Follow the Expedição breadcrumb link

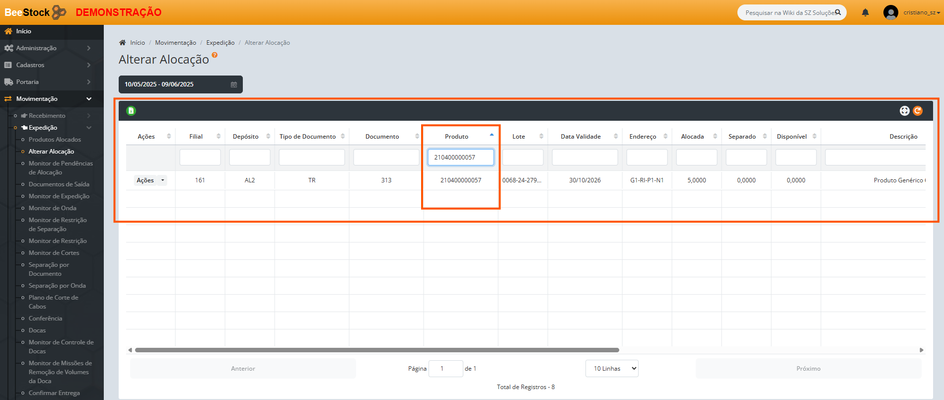tap(220, 43)
